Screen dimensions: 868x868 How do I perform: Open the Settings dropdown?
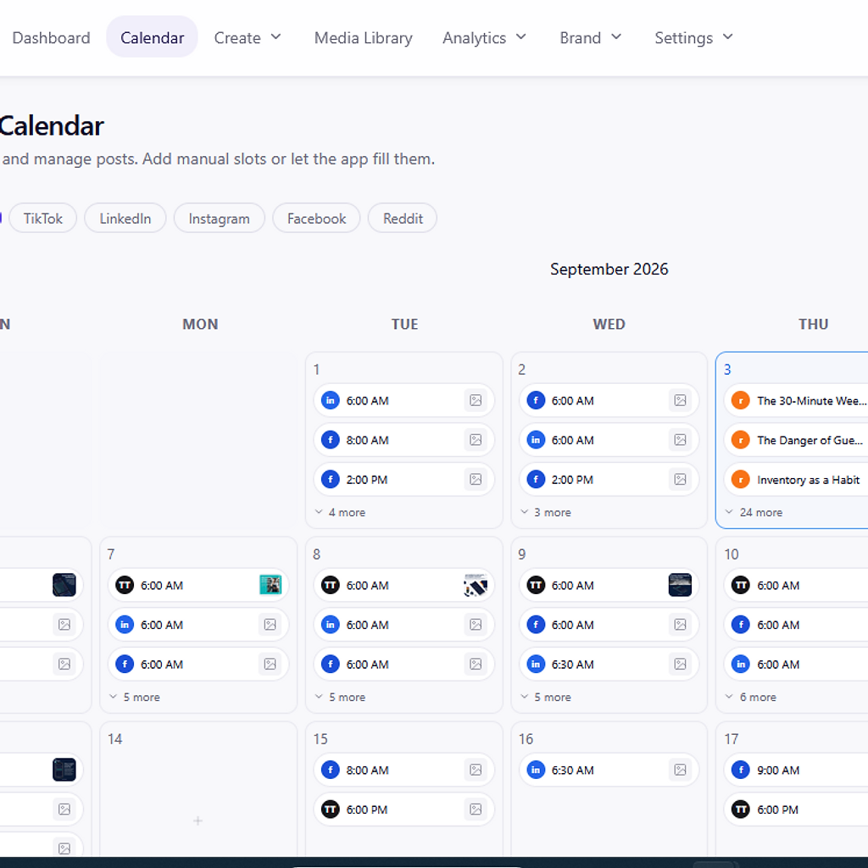(694, 37)
